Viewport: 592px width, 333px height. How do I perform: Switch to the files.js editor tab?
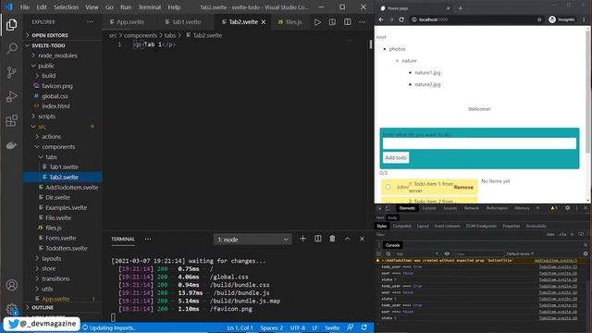290,22
